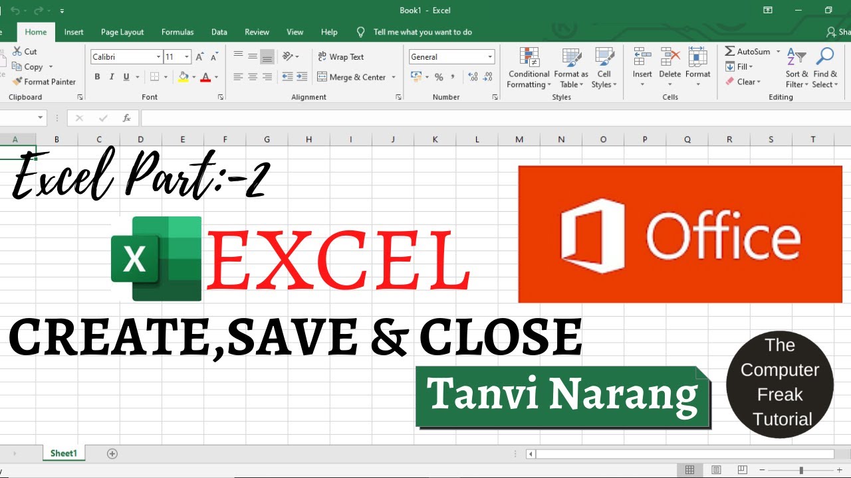
Task: Open the Review tab
Action: [x=257, y=32]
